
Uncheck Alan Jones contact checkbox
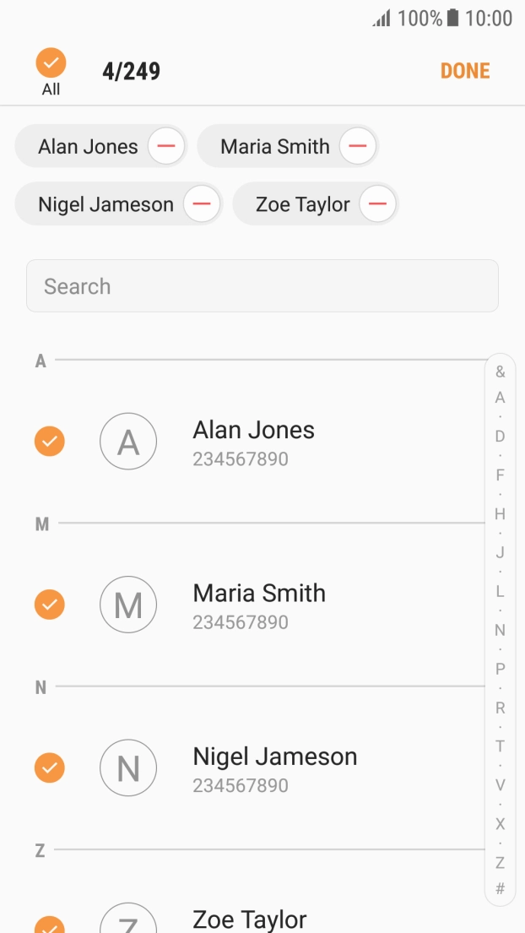tap(50, 441)
